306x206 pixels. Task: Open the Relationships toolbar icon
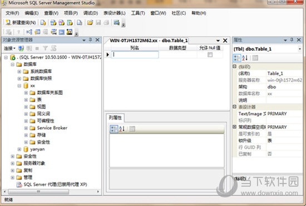29,32
